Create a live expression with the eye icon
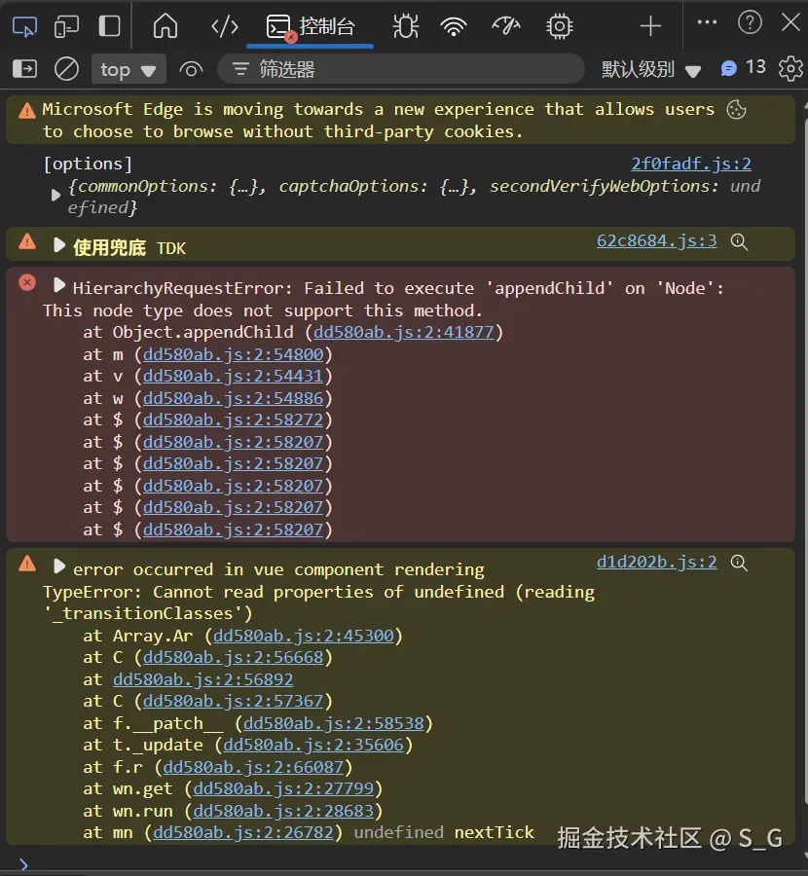Screen dimensions: 808x876 pos(191,69)
